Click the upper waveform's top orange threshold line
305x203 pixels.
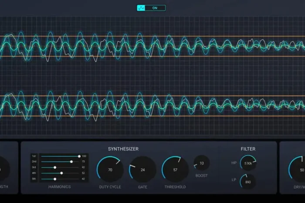pos(152,36)
